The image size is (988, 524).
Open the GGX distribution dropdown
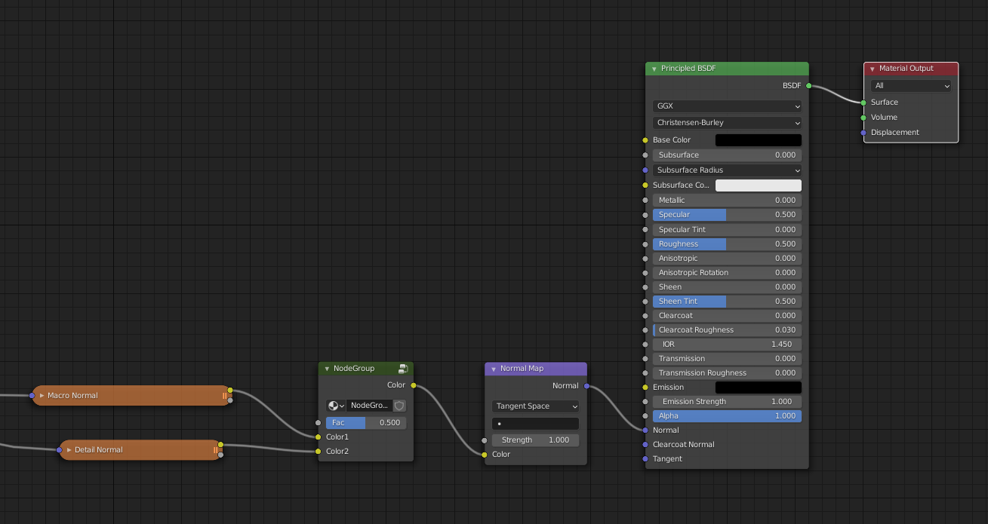(727, 106)
